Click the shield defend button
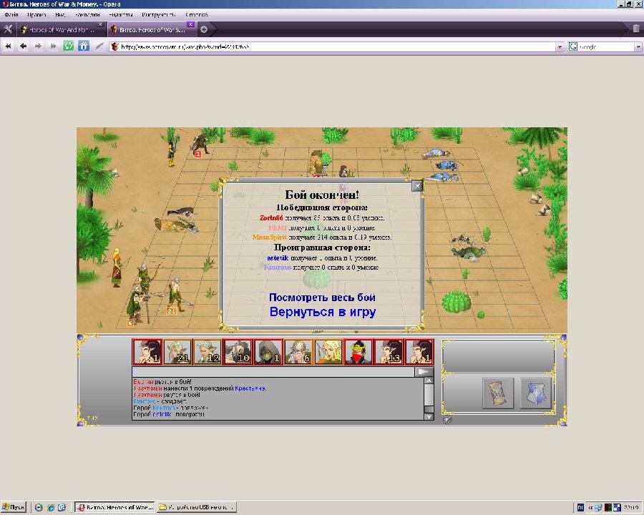Viewport: 644px width, 515px height. point(535,393)
